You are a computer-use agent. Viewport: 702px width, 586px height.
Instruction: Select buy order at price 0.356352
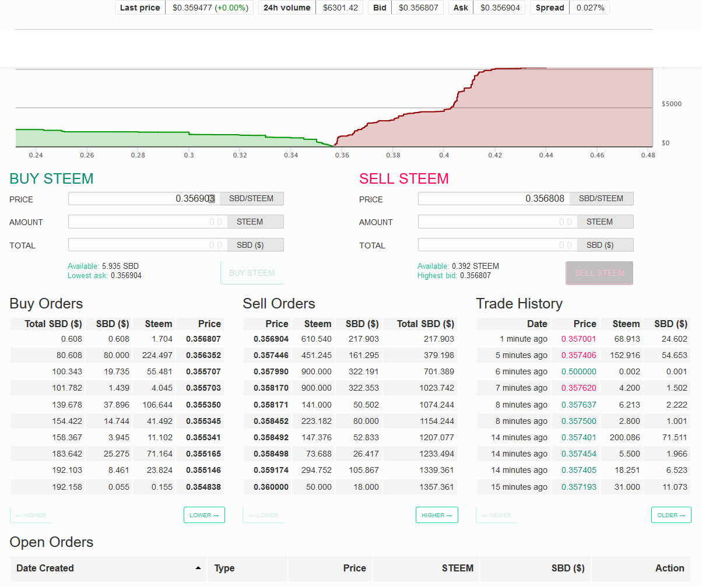point(117,355)
